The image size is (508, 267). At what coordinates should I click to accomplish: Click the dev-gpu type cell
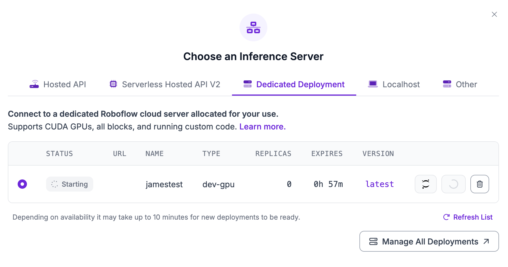218,184
